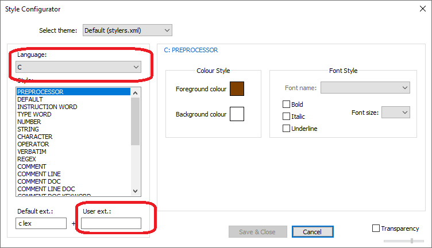The width and height of the screenshot is (432, 248).
Task: Open the Select theme dropdown
Action: (x=127, y=30)
